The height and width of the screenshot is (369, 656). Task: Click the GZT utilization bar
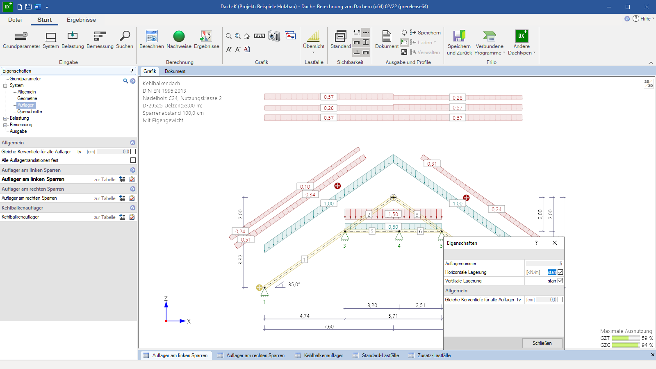click(626, 338)
